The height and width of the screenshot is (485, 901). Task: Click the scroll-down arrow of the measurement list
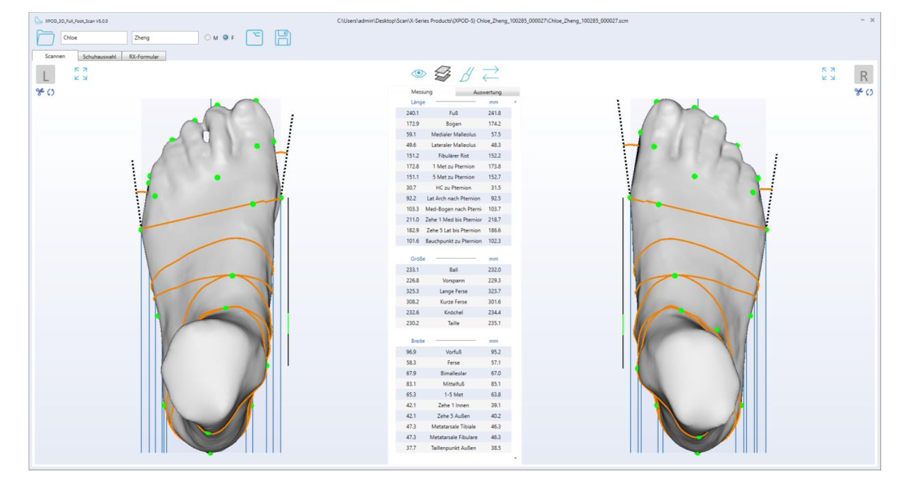(515, 458)
